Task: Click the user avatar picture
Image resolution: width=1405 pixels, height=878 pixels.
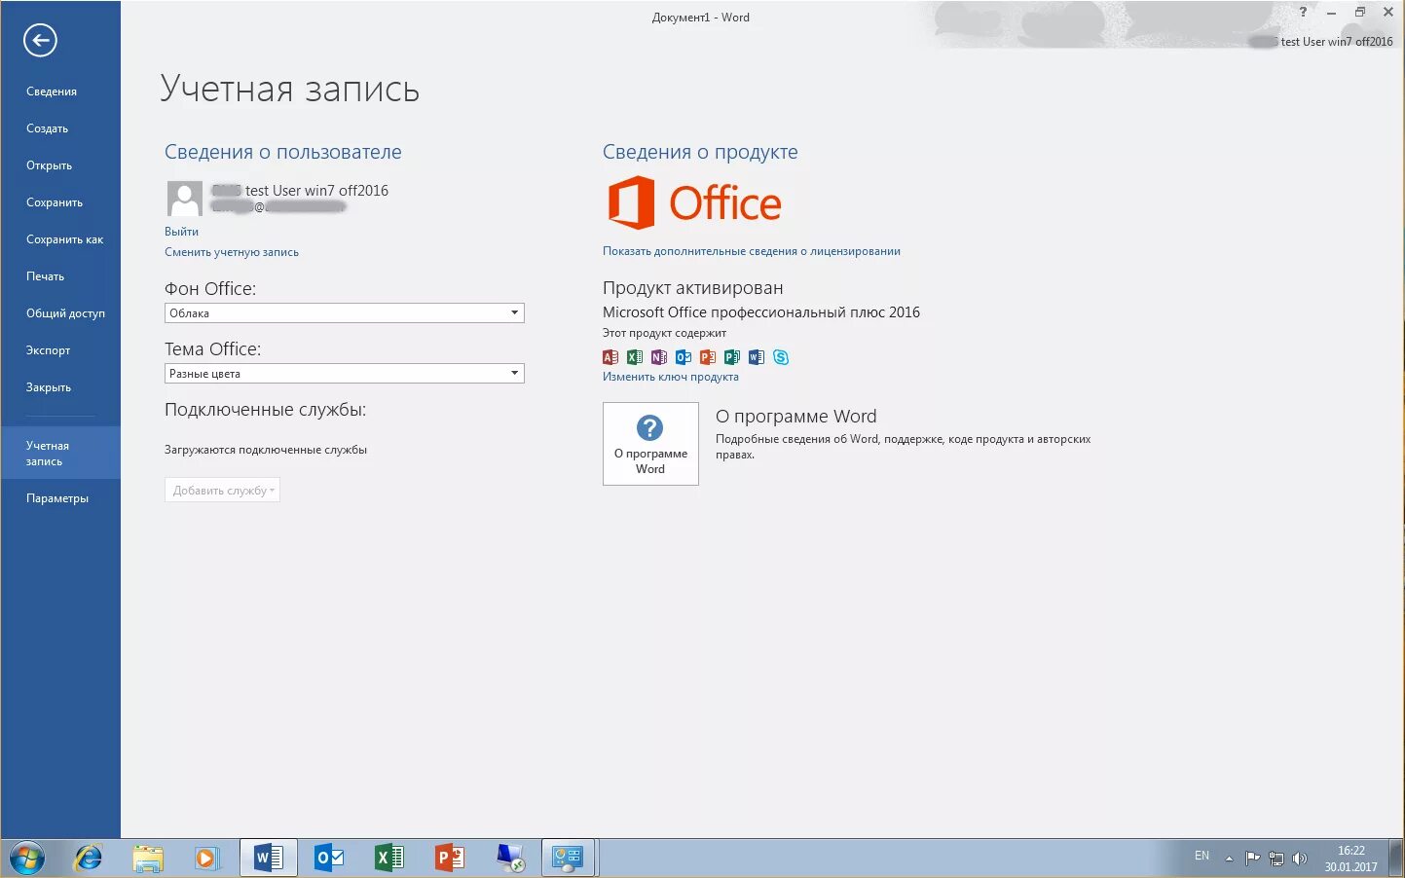Action: point(185,199)
